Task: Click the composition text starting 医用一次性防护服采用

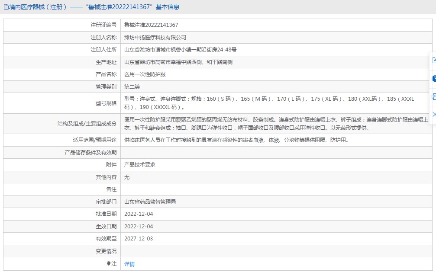Action: (x=276, y=124)
